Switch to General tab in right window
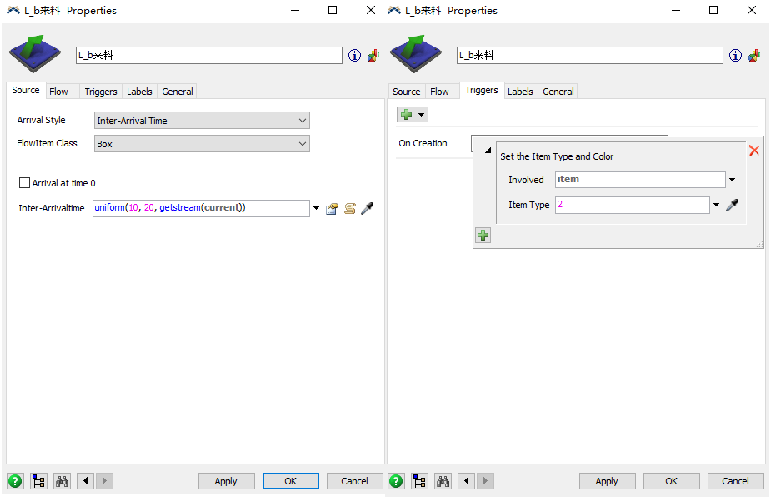771x501 pixels. tap(558, 92)
